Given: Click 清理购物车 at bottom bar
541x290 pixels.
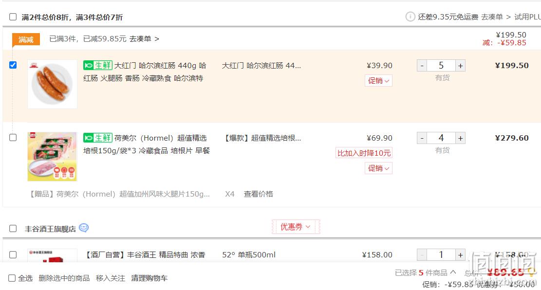Looking at the screenshot, I should (x=149, y=278).
